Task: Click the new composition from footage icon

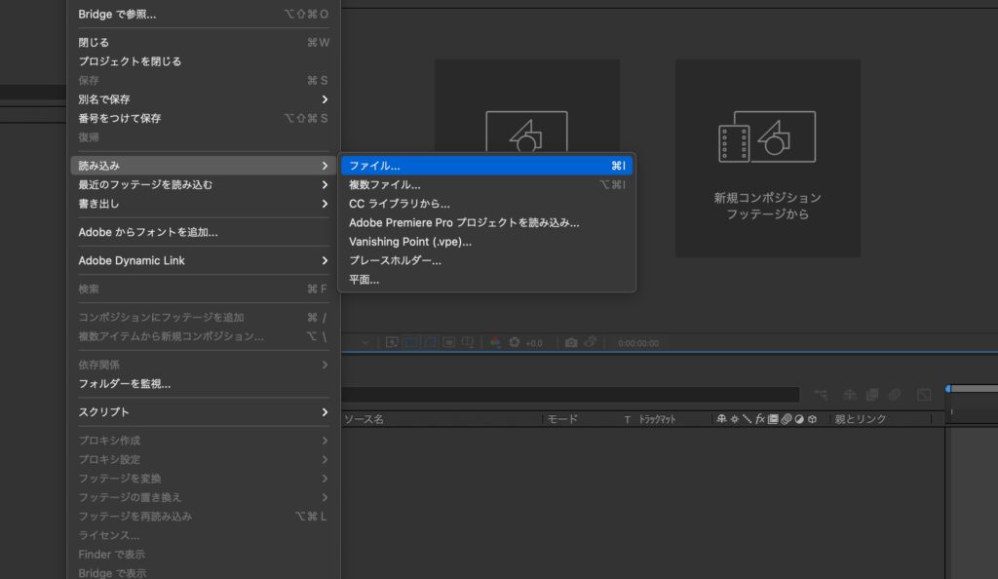Action: 766,136
